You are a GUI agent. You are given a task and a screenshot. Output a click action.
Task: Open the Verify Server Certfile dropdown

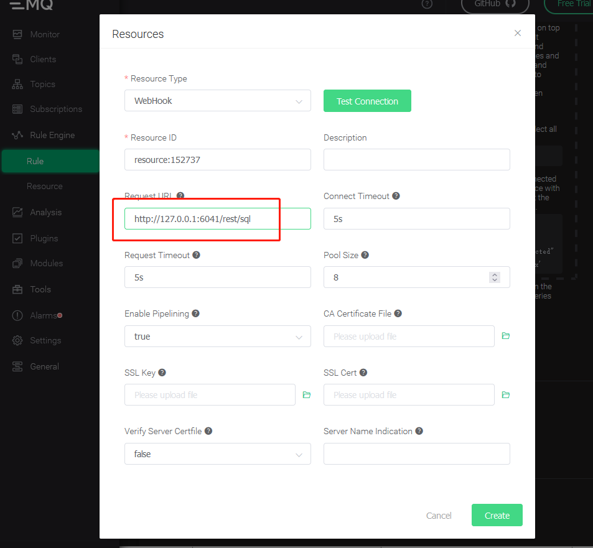tap(217, 454)
